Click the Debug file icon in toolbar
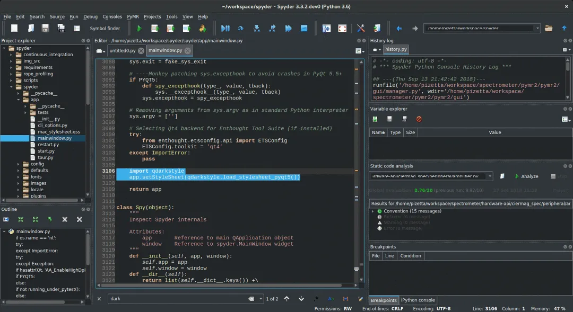 pos(225,29)
